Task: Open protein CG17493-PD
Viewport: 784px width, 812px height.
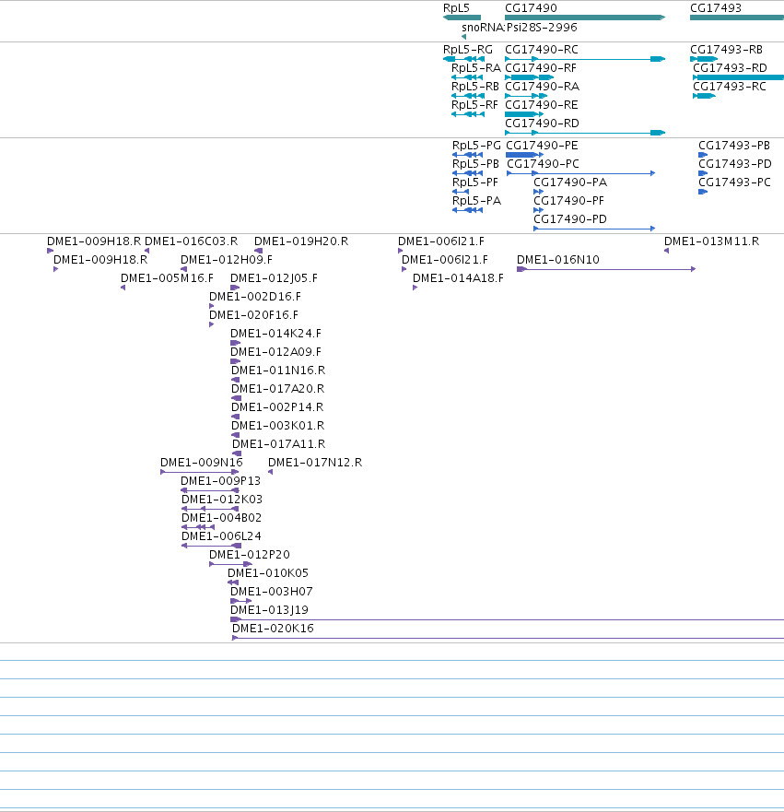Action: [x=703, y=173]
